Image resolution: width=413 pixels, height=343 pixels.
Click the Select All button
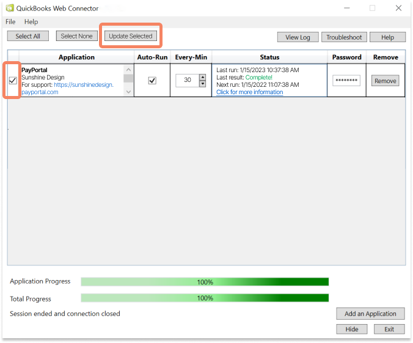28,36
